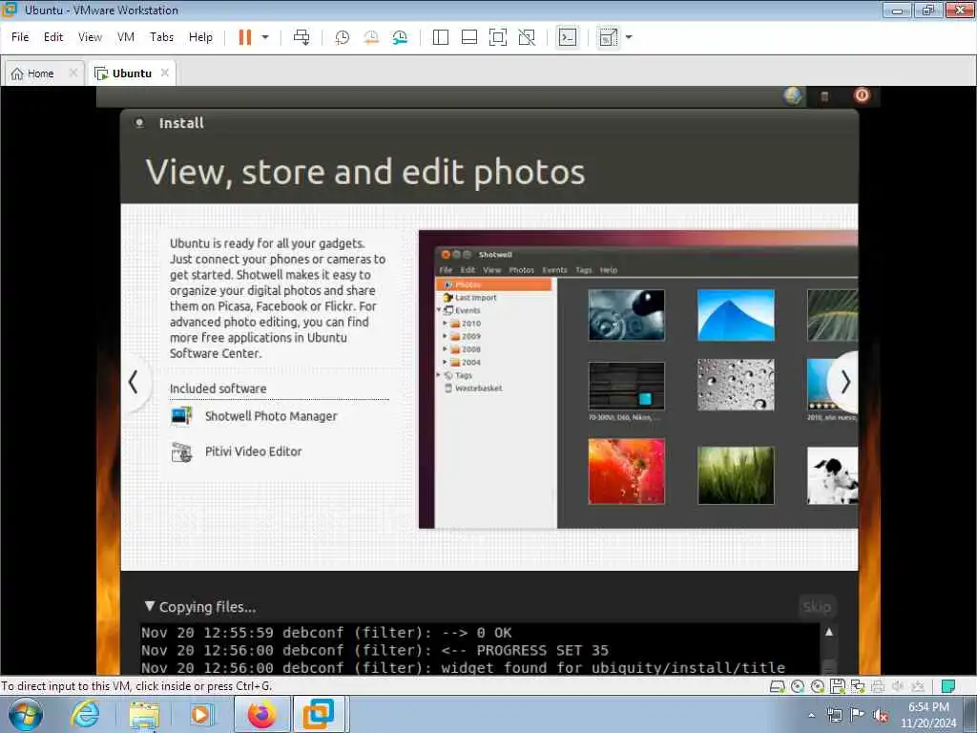The height and width of the screenshot is (733, 977).
Task: Open the VM menu
Action: pyautogui.click(x=125, y=37)
